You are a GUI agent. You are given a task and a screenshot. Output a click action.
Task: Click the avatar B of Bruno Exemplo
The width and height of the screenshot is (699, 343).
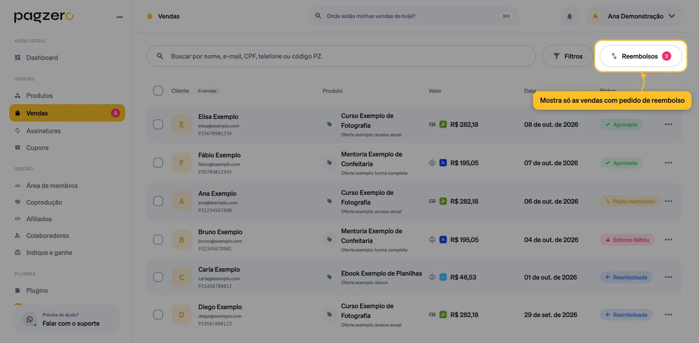pyautogui.click(x=182, y=240)
